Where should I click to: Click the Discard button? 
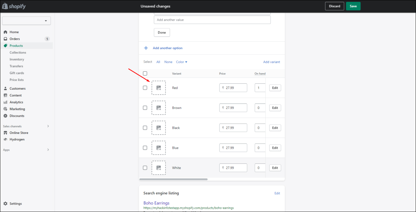click(x=334, y=6)
